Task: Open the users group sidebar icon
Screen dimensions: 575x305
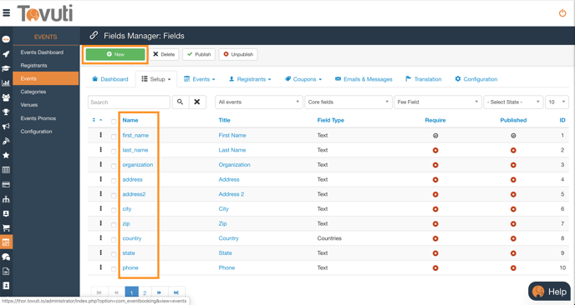Action: (x=6, y=97)
